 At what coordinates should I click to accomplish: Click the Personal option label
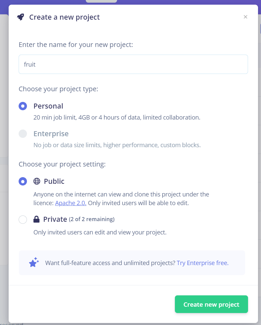coord(48,106)
